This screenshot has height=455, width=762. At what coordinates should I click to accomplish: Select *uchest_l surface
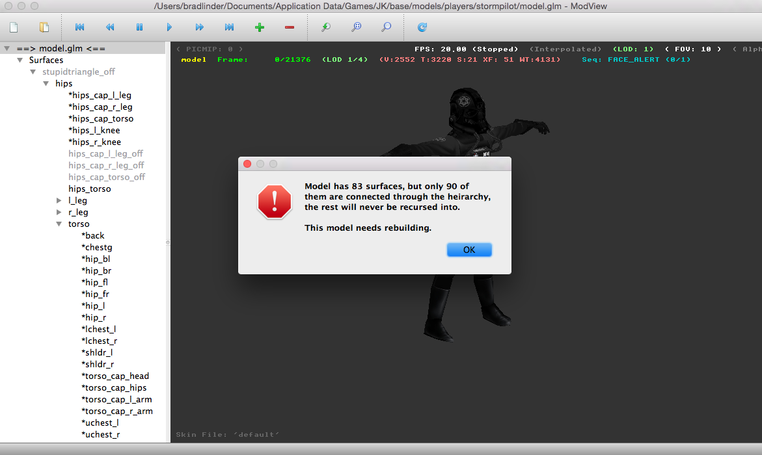100,422
